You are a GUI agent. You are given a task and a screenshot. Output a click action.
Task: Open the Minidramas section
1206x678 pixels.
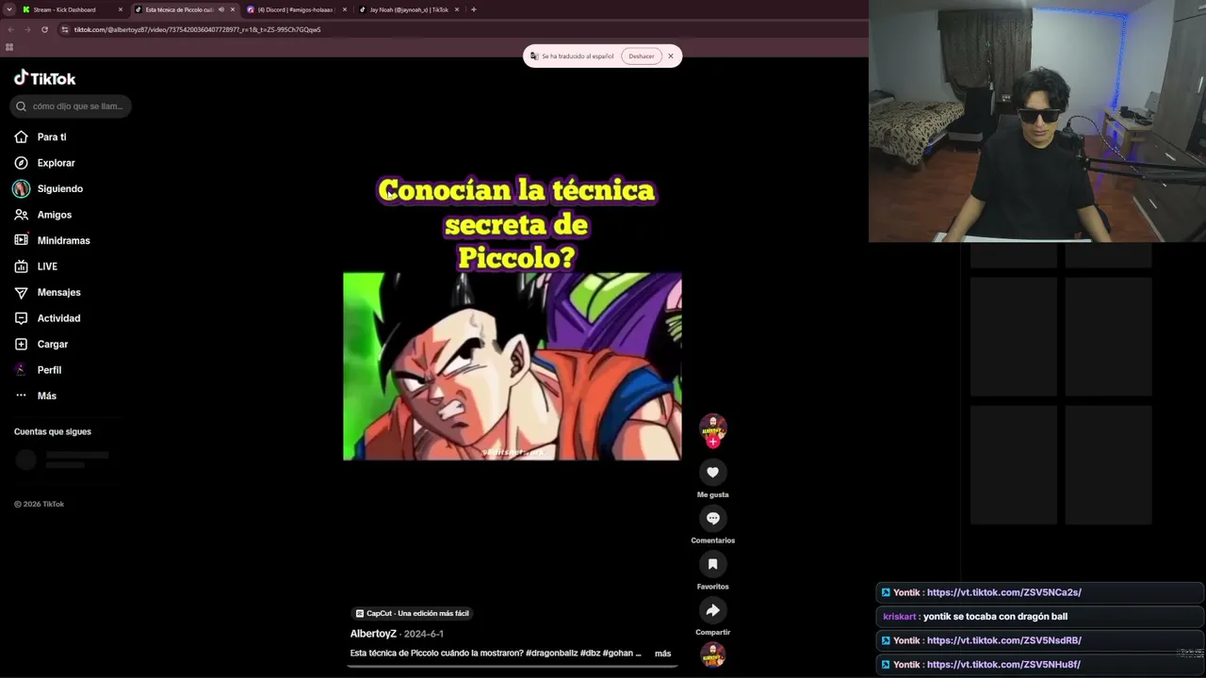52,241
